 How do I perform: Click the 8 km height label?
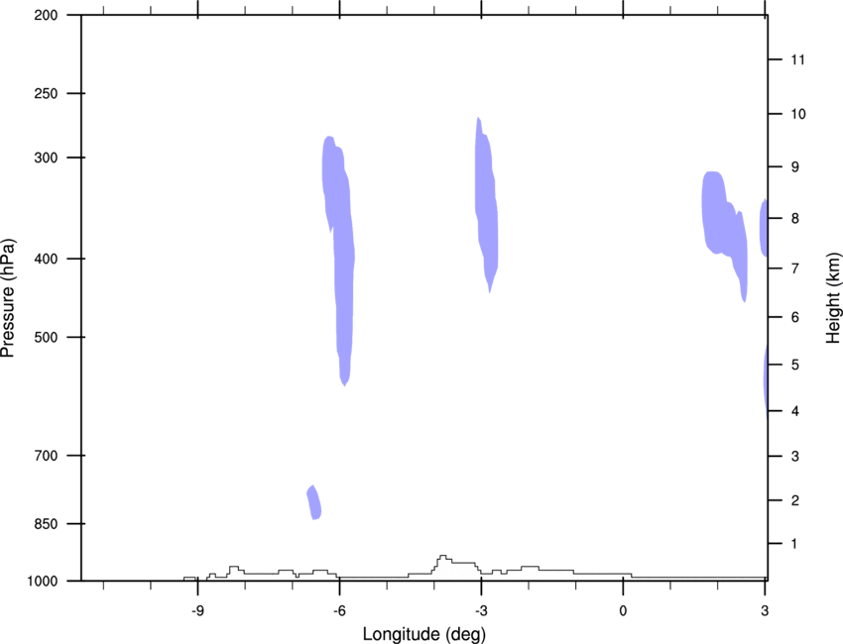click(x=794, y=219)
